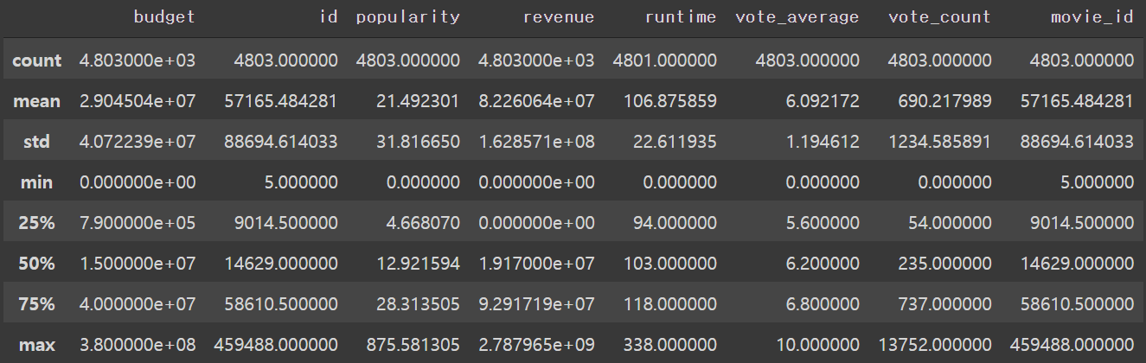Click the runtime column header
Screen dimensions: 1146x363
[x=681, y=17]
